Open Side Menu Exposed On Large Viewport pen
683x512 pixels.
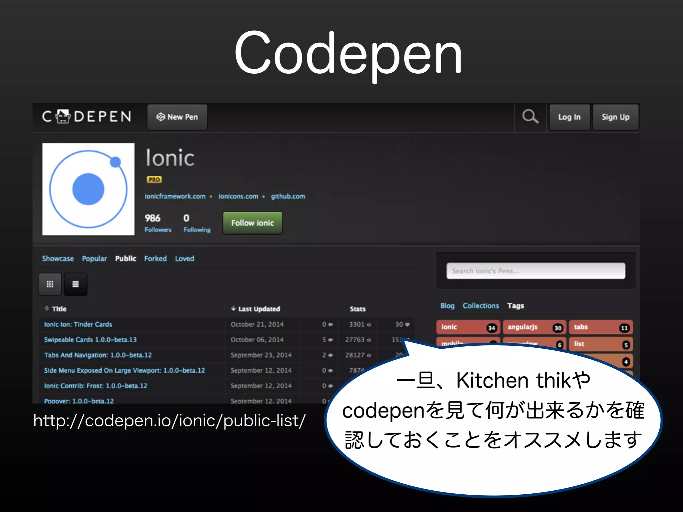(x=124, y=370)
